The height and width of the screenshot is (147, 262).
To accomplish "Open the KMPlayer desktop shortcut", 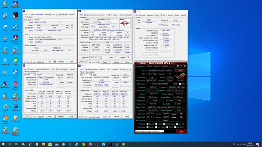I will pos(16,50).
